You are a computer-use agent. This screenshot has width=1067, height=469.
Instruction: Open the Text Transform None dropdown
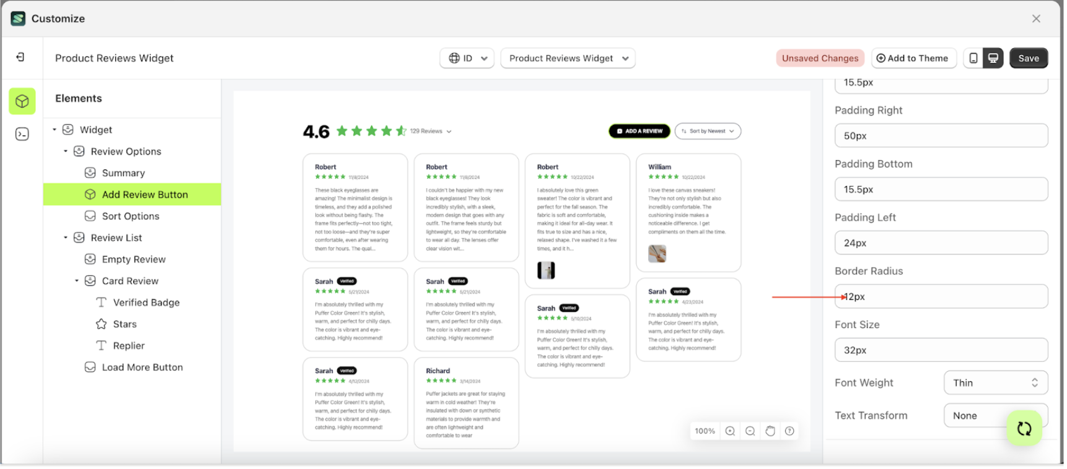click(996, 415)
